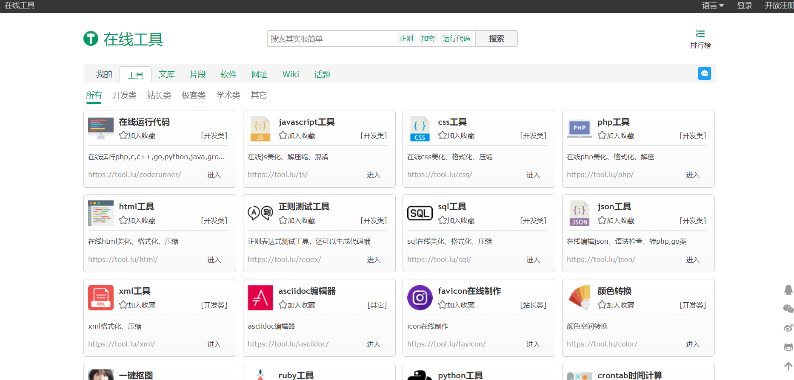
Task: Click the GitHub cat sidebar icon
Action: click(788, 347)
